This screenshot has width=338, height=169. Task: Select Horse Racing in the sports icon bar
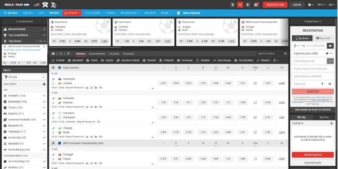222,60
